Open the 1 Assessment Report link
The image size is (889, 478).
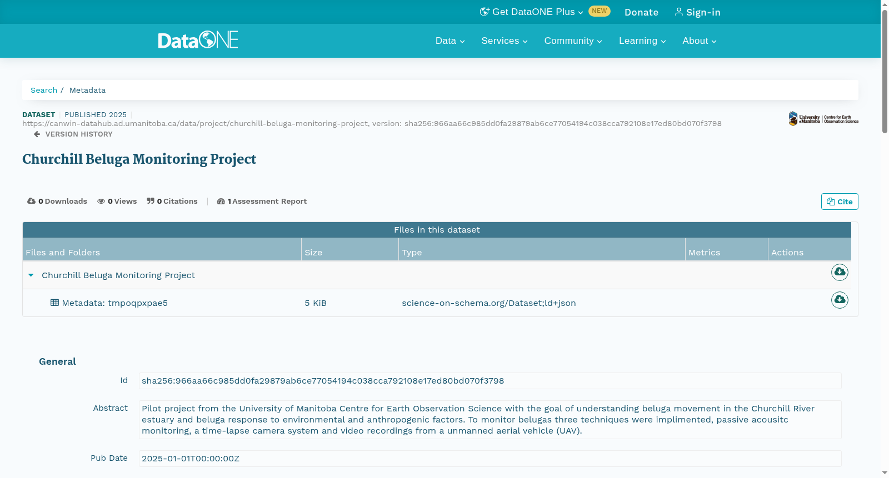pos(262,201)
